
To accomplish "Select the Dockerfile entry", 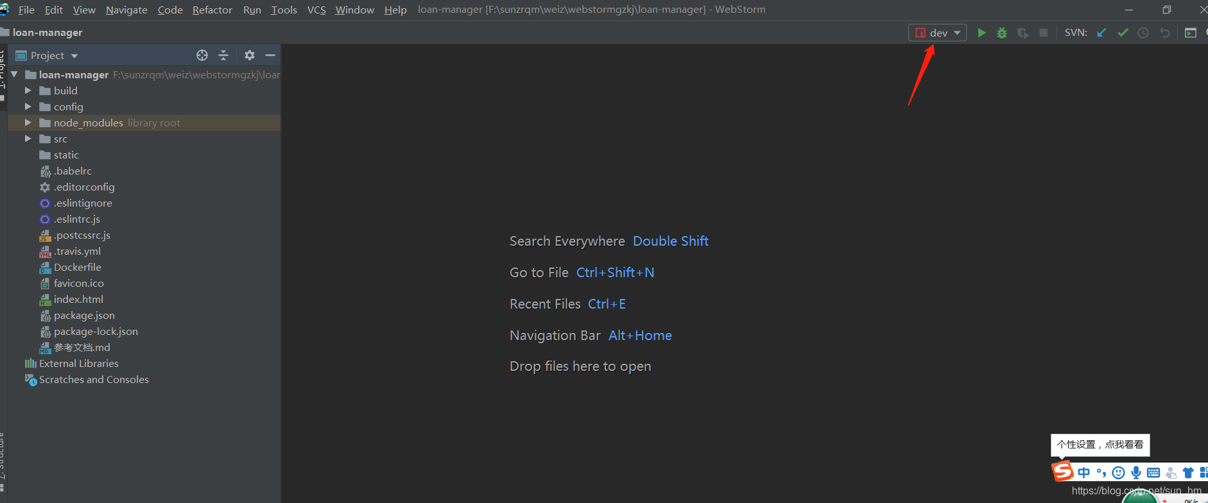I will pyautogui.click(x=71, y=268).
